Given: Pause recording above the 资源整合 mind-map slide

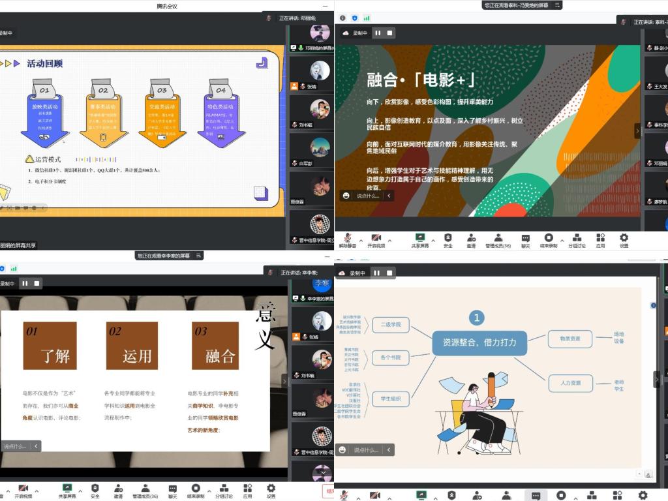Looking at the screenshot, I should (376, 273).
